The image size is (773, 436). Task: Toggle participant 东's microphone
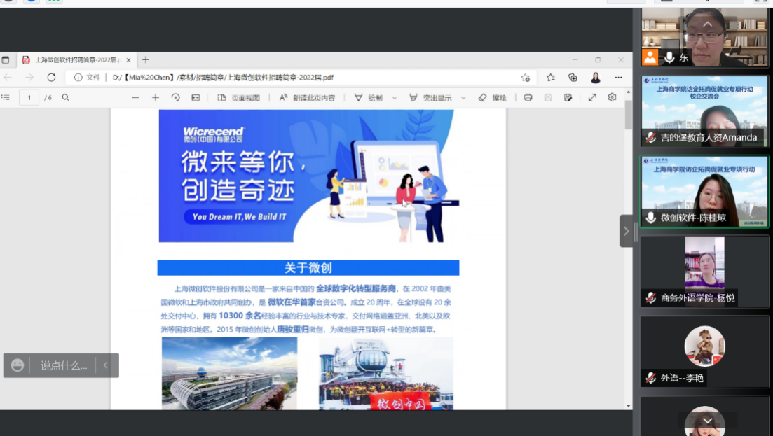[669, 58]
